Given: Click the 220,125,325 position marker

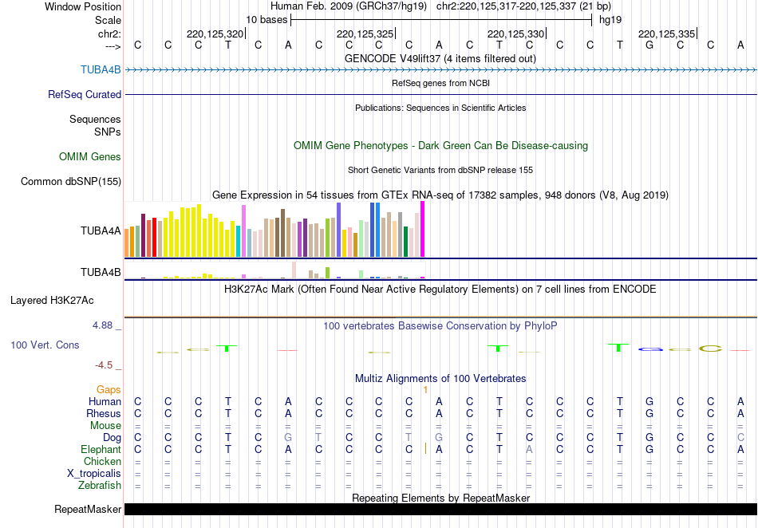Looking at the screenshot, I should 365,33.
